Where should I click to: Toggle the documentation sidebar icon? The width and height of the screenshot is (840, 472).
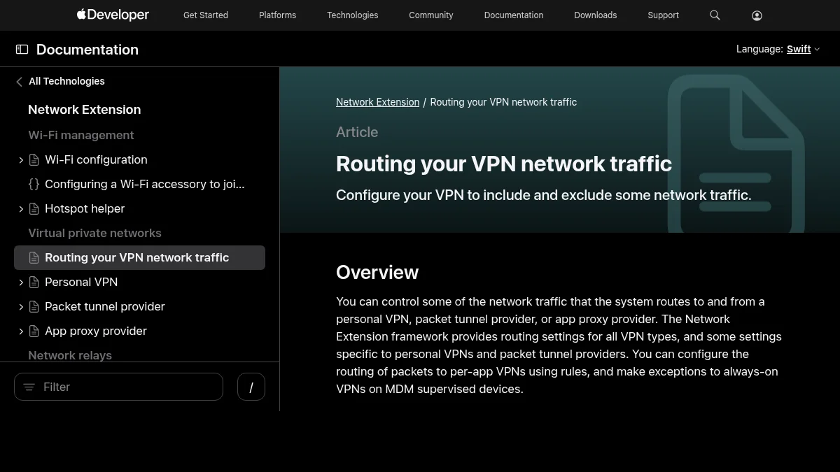(22, 50)
